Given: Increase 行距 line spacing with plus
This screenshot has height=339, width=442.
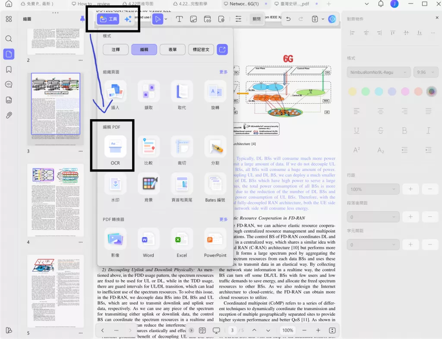Looking at the screenshot, I should (410, 189).
